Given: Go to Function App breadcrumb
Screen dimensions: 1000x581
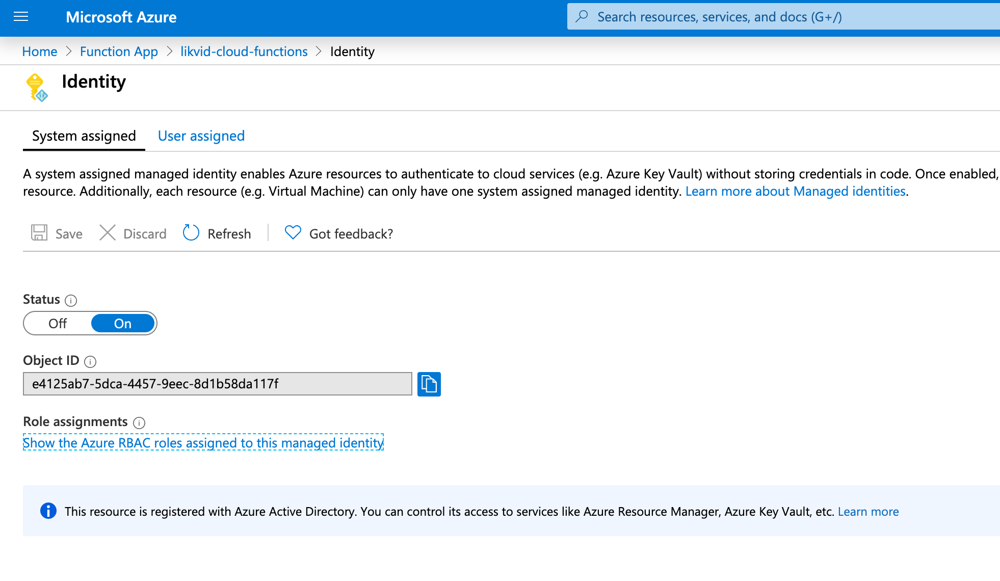Looking at the screenshot, I should (x=119, y=51).
